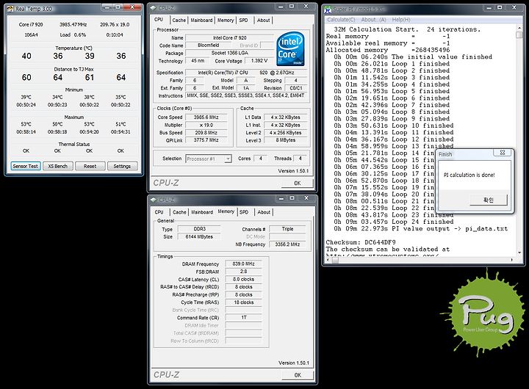Switch to SPD tab in bottom CPU-Z window

coord(244,212)
